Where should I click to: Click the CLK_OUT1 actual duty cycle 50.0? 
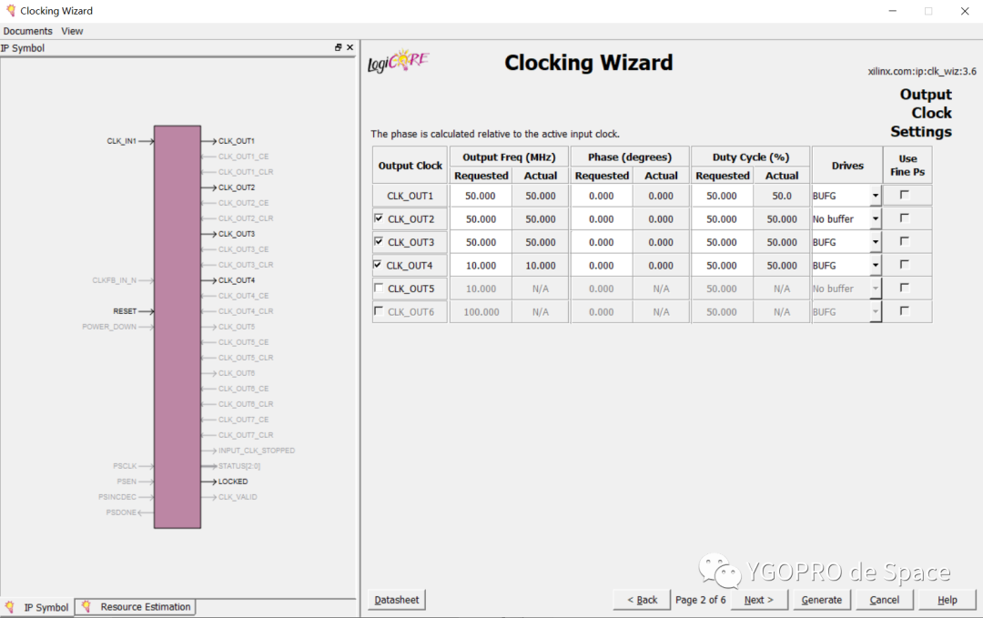click(x=782, y=196)
